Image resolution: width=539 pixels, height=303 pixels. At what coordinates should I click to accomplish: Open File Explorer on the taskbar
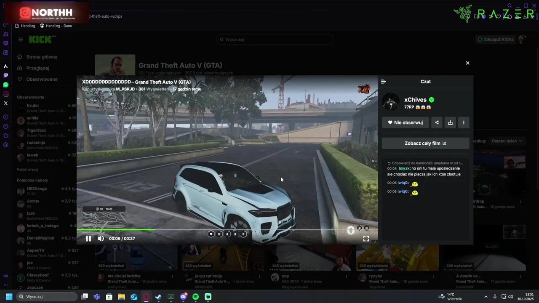[121, 297]
